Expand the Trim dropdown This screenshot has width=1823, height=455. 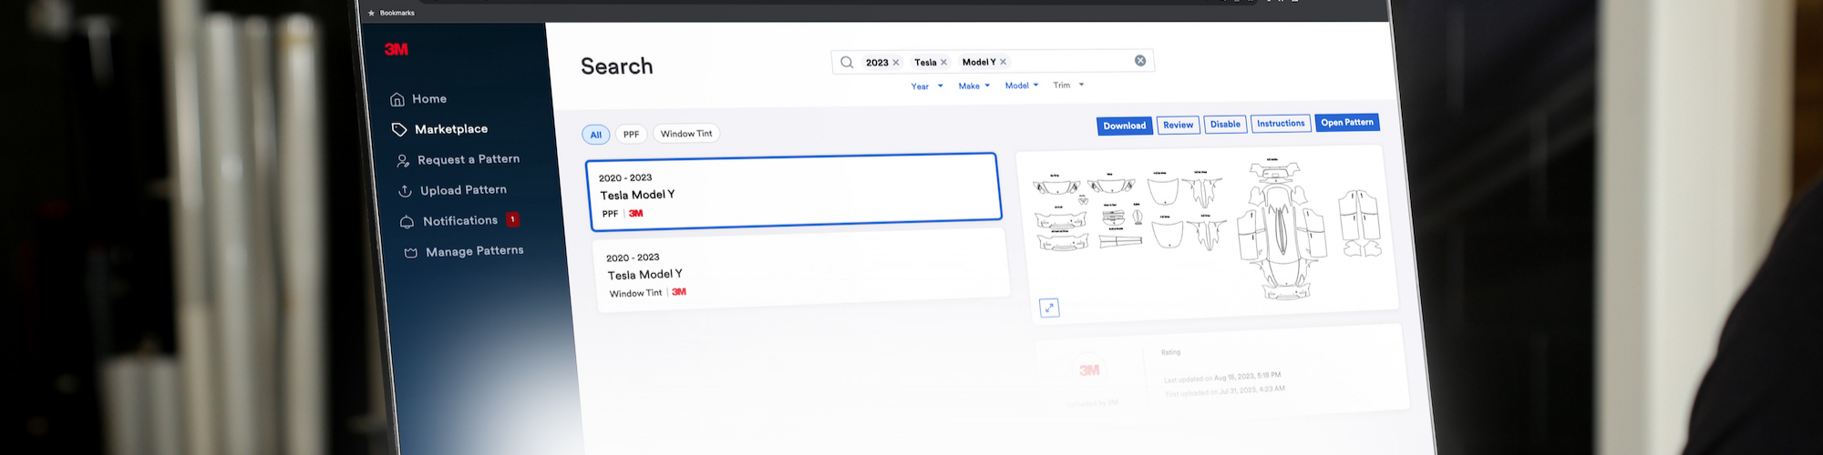pos(1068,85)
